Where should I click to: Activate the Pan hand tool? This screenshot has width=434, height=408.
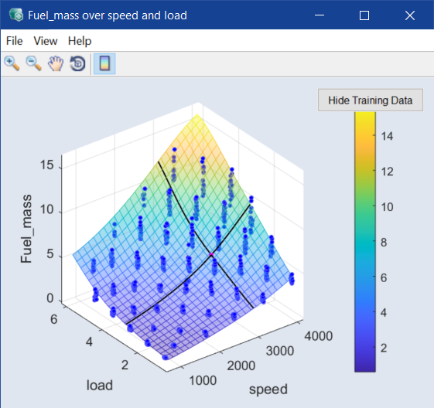pyautogui.click(x=56, y=64)
